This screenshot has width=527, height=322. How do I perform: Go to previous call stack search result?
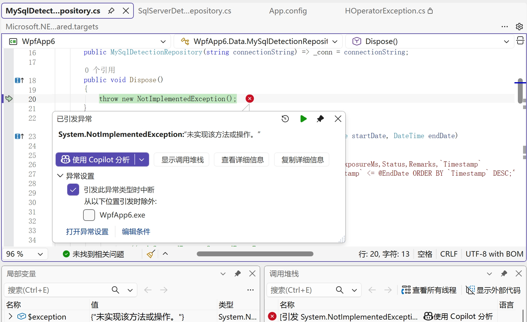pyautogui.click(x=372, y=290)
